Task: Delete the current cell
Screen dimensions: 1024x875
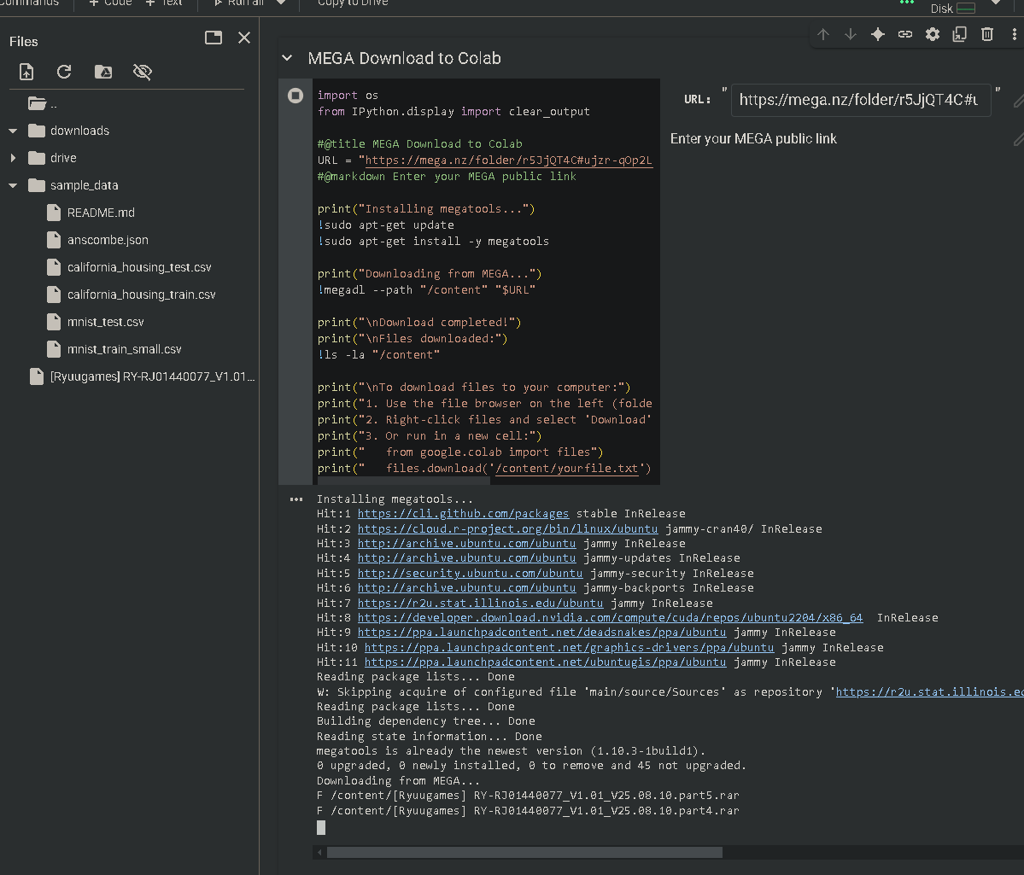Action: [987, 34]
